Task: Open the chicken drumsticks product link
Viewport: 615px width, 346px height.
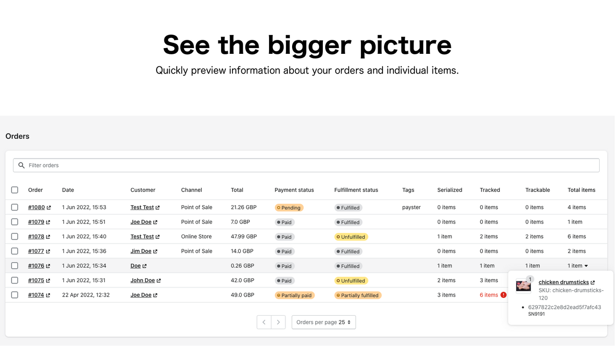Action: click(x=563, y=282)
